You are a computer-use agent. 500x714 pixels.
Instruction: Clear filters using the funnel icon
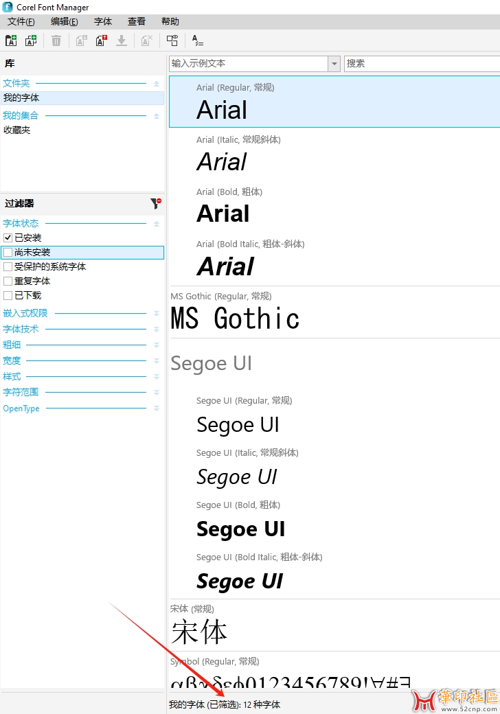point(156,203)
